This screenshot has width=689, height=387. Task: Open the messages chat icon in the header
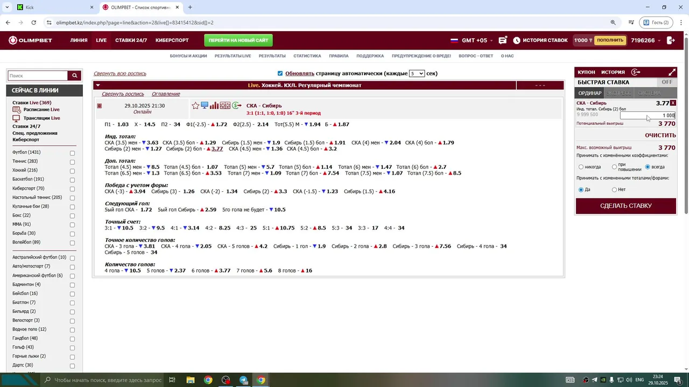[x=503, y=40]
